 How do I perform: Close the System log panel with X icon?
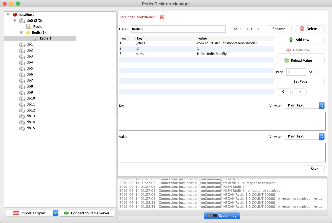coord(209,216)
